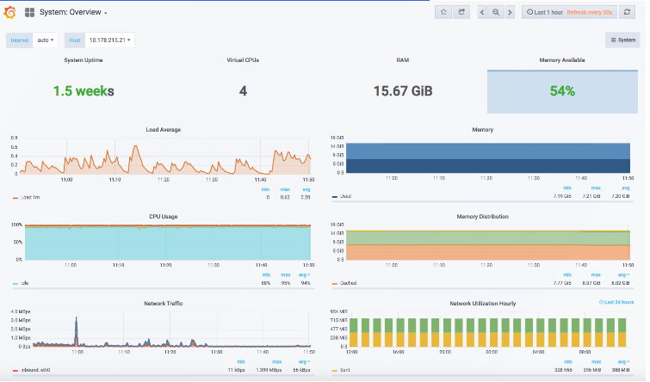Viewport: 650px width, 382px height.
Task: Sort Network Traffic legend by avg
Action: [x=304, y=362]
